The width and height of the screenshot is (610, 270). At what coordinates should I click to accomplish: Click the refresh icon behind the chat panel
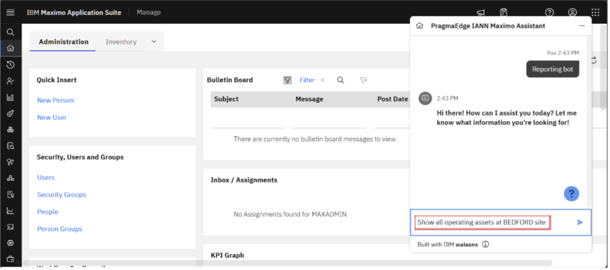coord(594,60)
